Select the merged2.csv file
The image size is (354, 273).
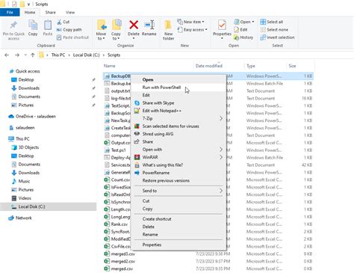click(x=123, y=262)
